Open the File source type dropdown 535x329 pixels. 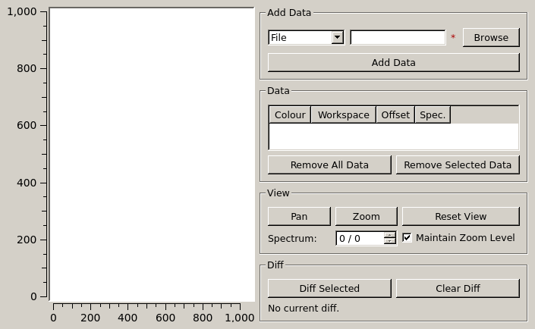coord(306,37)
